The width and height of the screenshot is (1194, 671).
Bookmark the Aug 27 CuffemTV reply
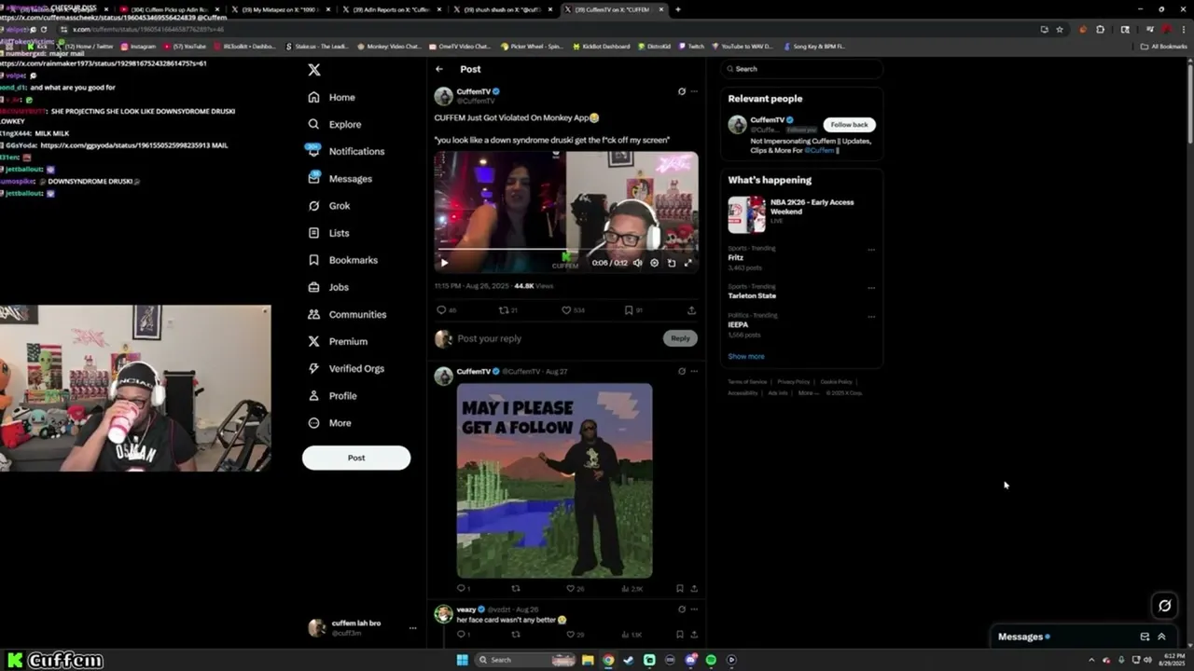[679, 589]
